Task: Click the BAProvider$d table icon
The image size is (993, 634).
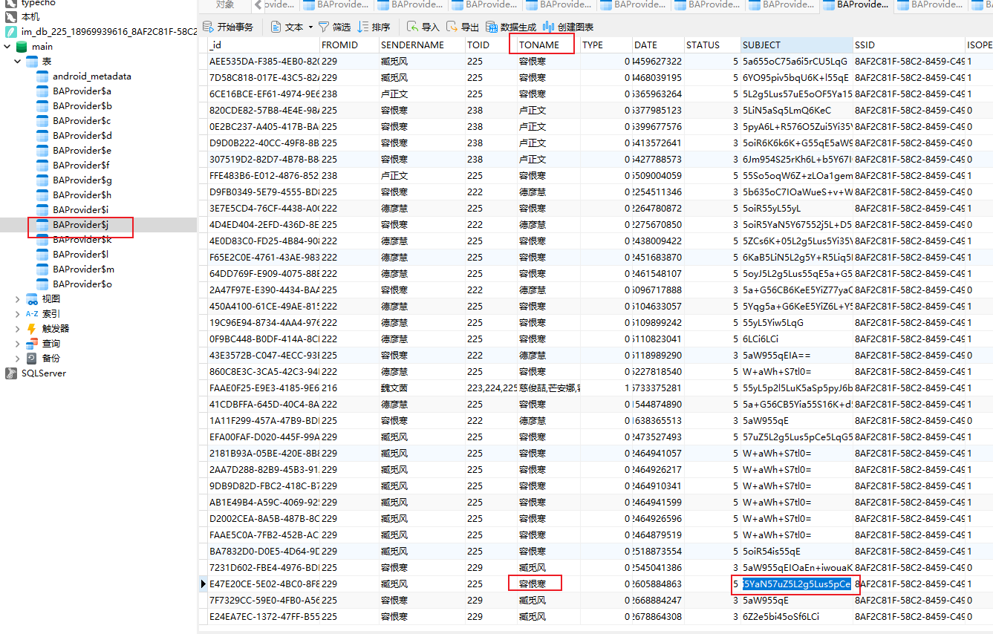Action: 43,136
